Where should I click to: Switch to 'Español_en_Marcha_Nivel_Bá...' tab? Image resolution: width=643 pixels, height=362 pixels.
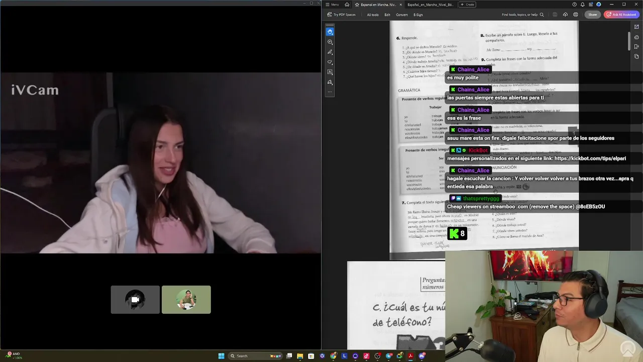[430, 5]
